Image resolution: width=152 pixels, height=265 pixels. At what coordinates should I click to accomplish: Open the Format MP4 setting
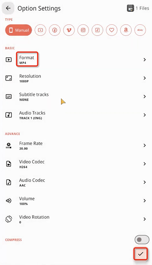pos(76,60)
